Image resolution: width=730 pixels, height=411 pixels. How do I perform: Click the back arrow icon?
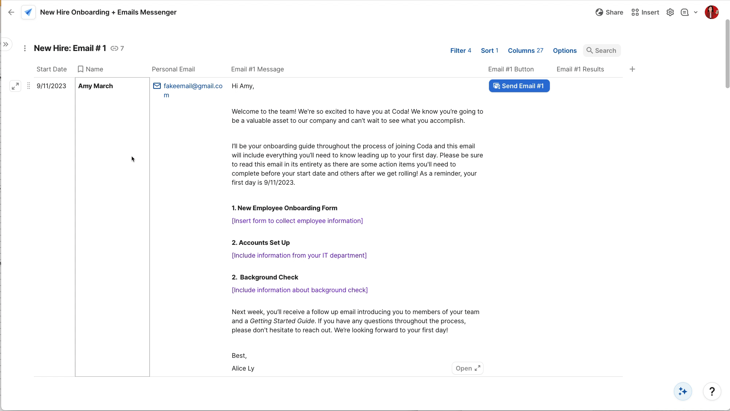pyautogui.click(x=11, y=12)
